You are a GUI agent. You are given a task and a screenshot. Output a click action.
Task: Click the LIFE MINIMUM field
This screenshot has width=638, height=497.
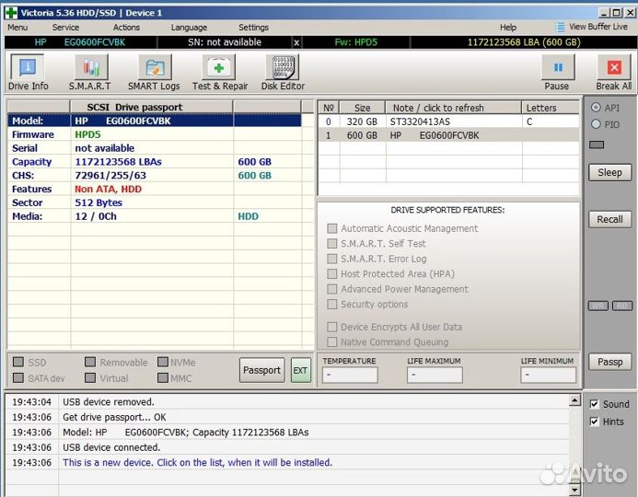(548, 375)
